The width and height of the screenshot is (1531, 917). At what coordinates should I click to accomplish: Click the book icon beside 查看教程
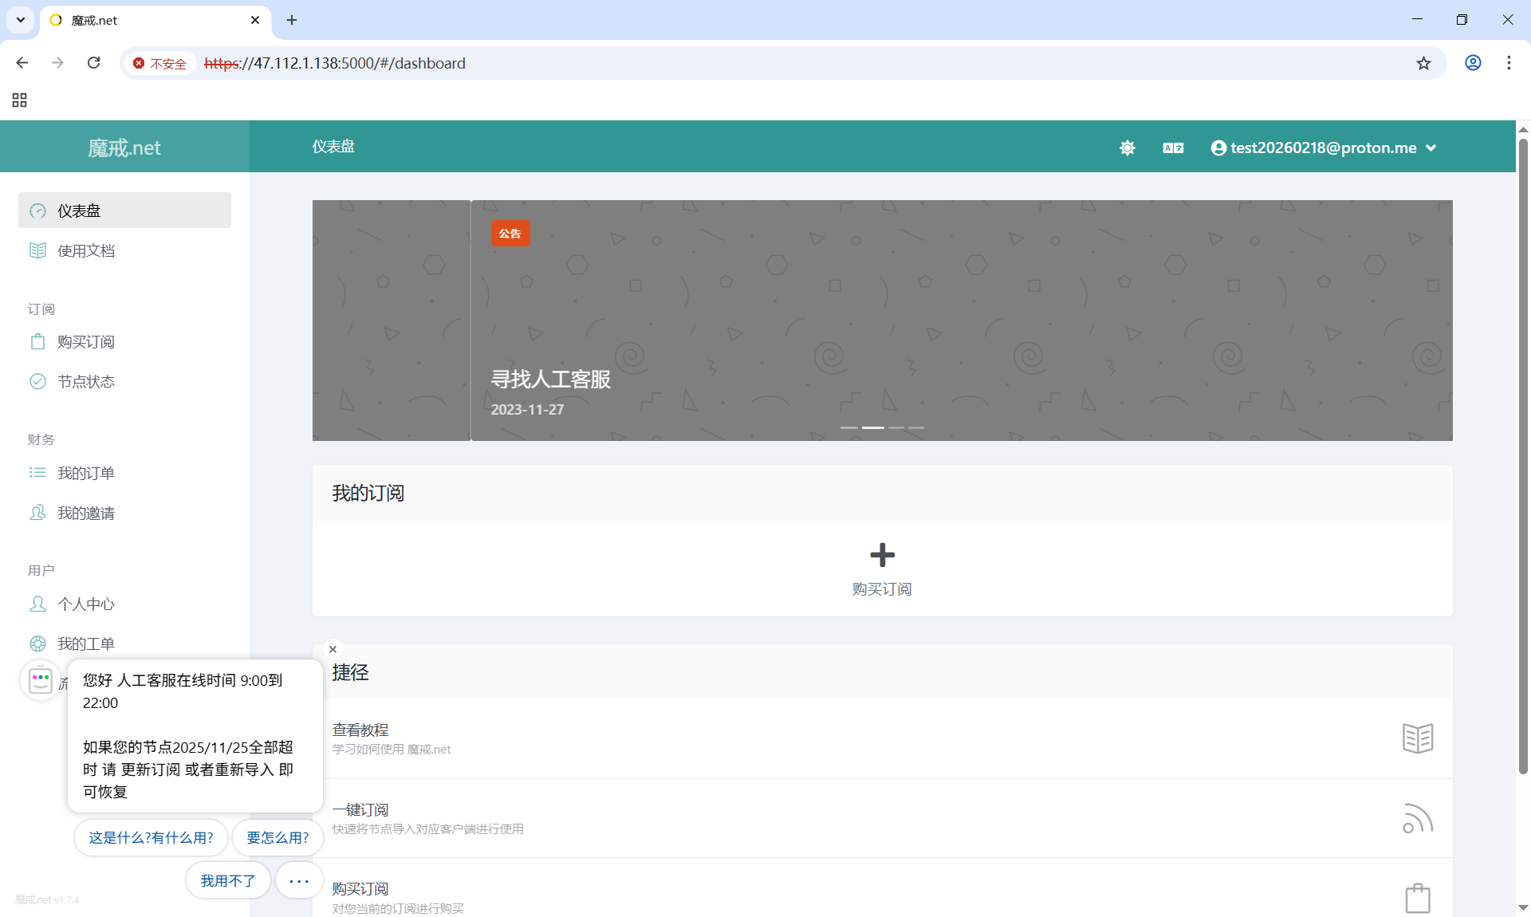pos(1417,738)
